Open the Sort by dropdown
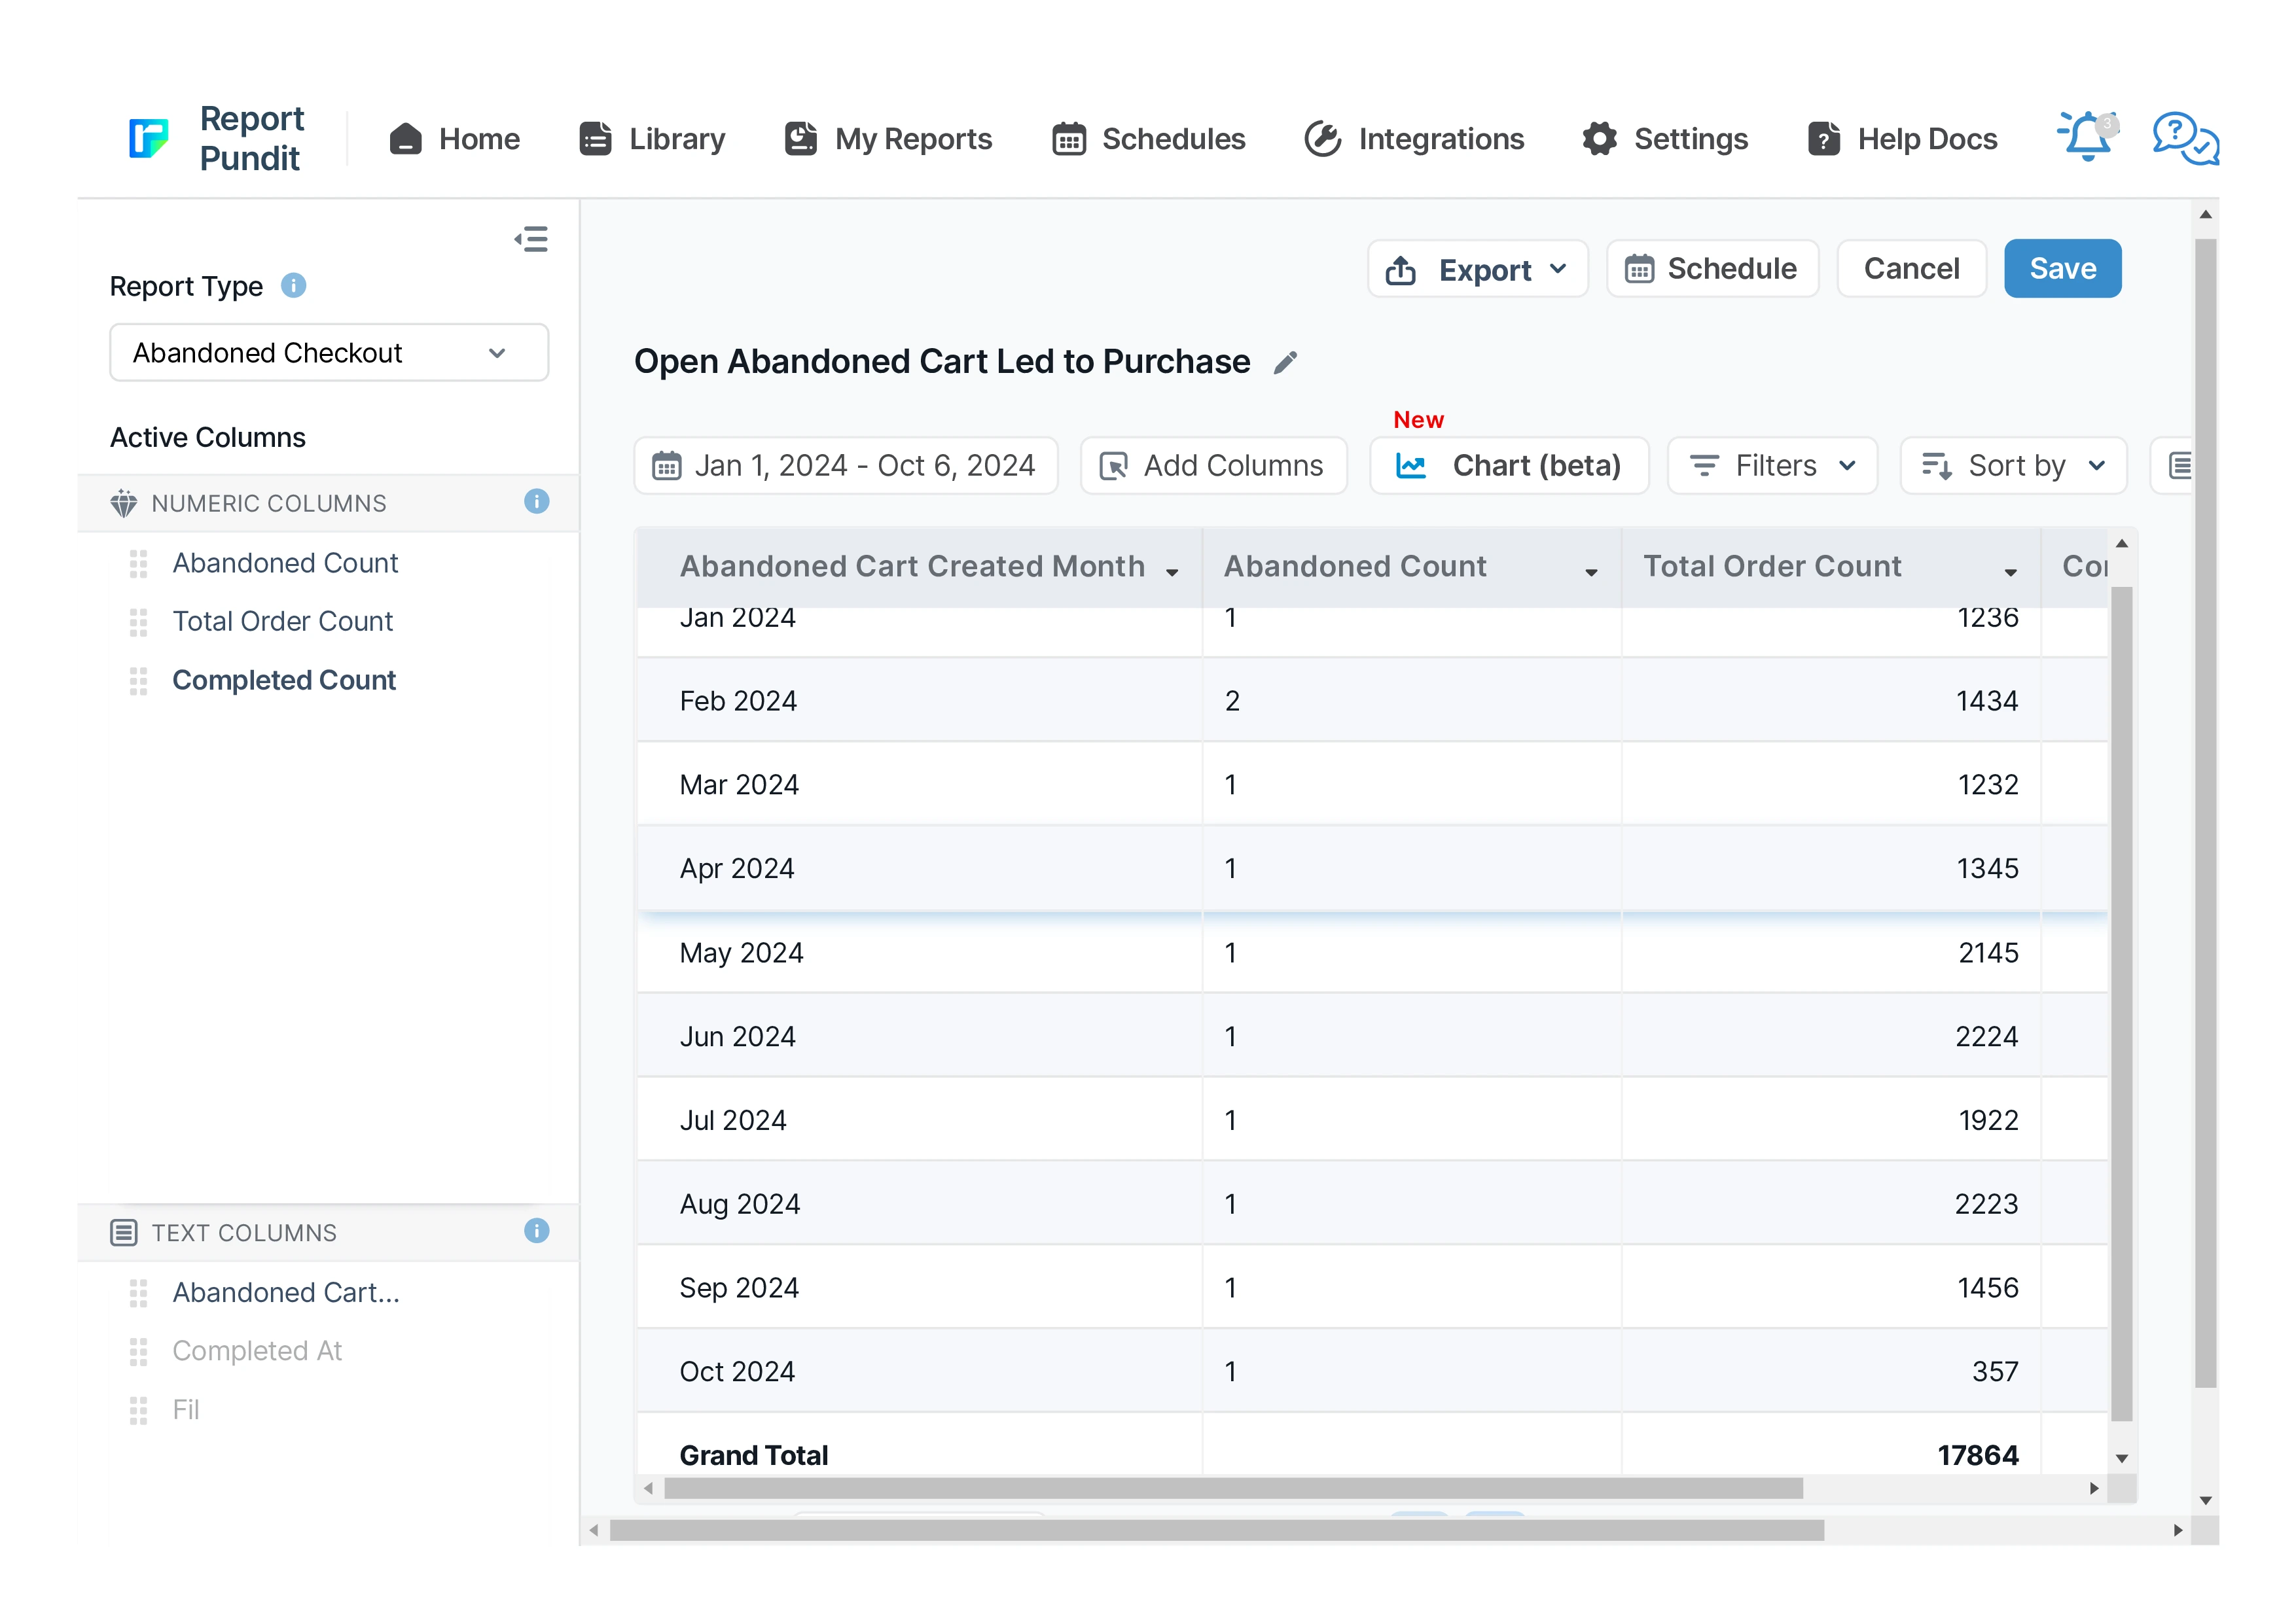 tap(2013, 466)
